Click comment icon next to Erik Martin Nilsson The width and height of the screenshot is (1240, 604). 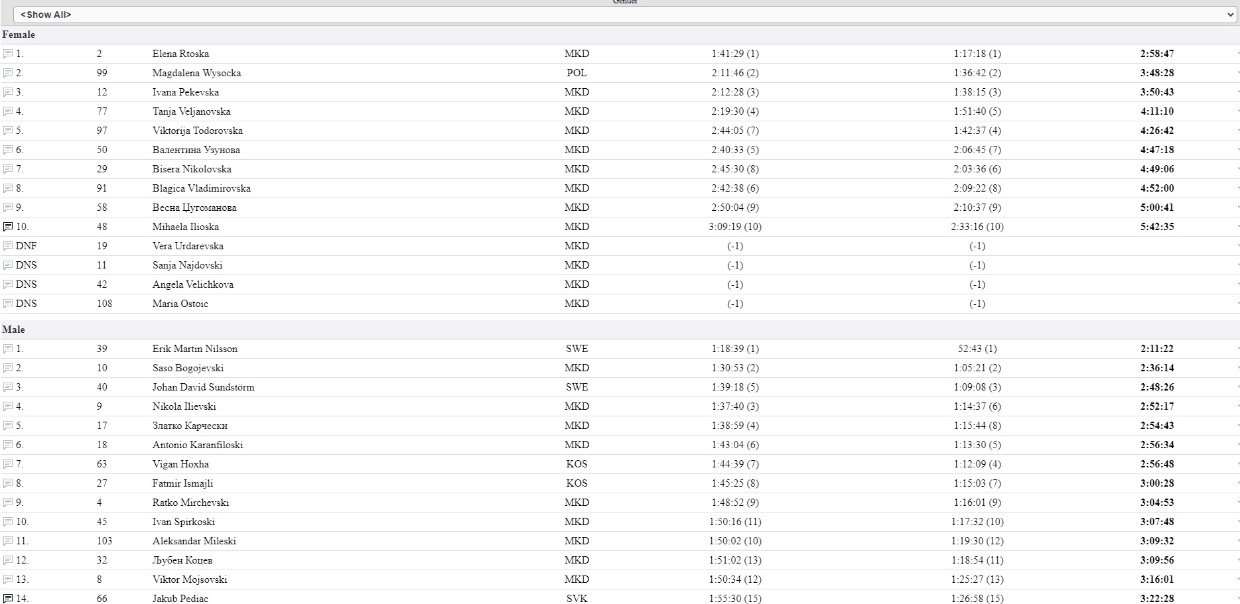[x=8, y=349]
